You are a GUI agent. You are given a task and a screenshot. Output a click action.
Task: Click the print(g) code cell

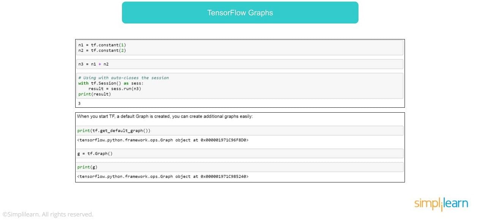(x=240, y=167)
